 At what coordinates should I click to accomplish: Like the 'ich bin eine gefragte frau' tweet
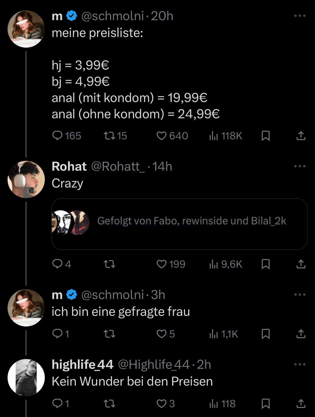tap(162, 334)
